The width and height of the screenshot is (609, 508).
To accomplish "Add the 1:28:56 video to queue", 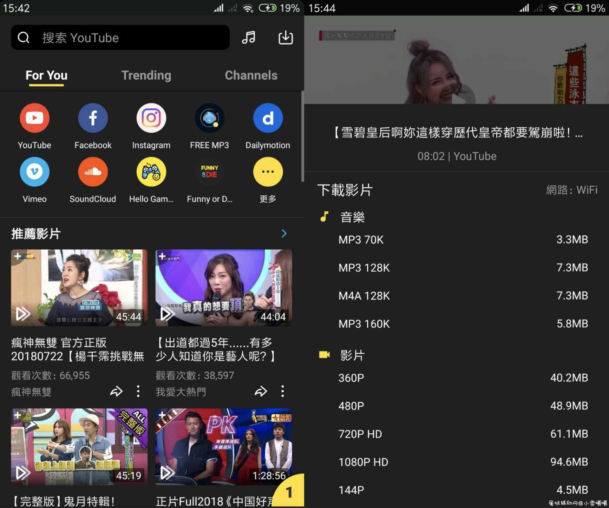I will (162, 415).
